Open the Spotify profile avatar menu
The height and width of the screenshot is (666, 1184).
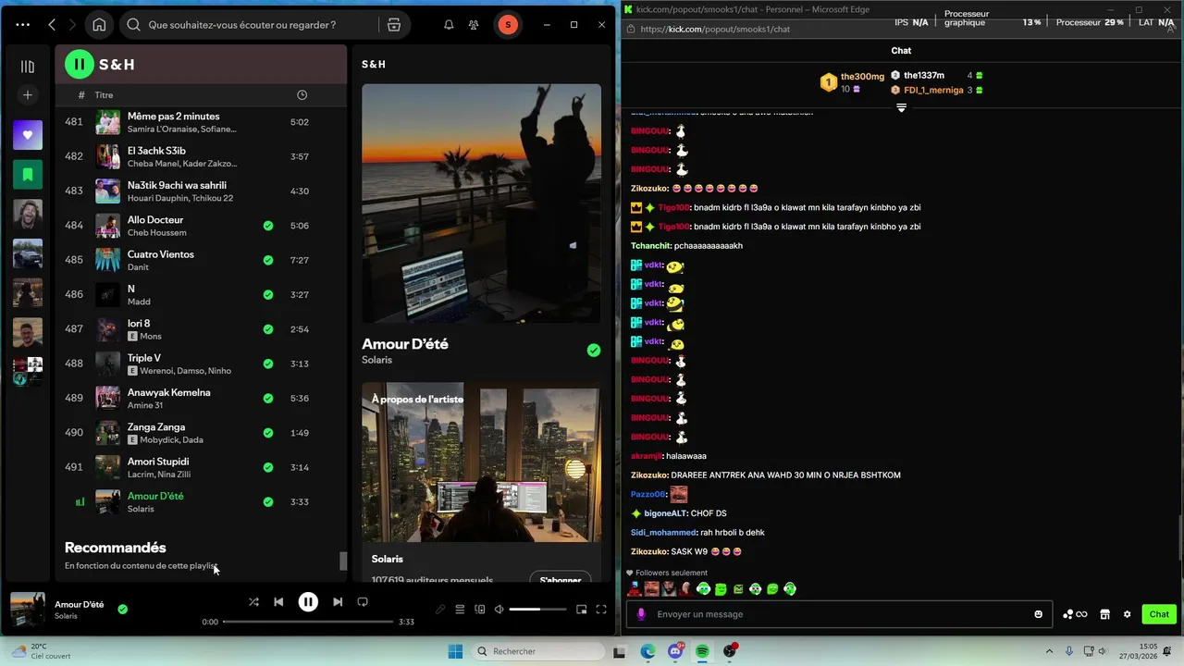click(x=507, y=25)
